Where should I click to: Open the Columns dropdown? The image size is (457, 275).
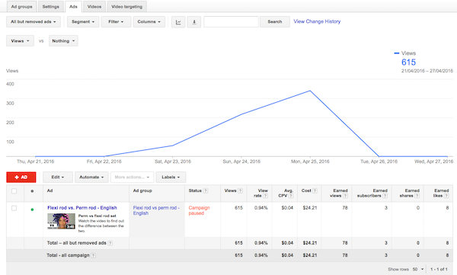(149, 22)
